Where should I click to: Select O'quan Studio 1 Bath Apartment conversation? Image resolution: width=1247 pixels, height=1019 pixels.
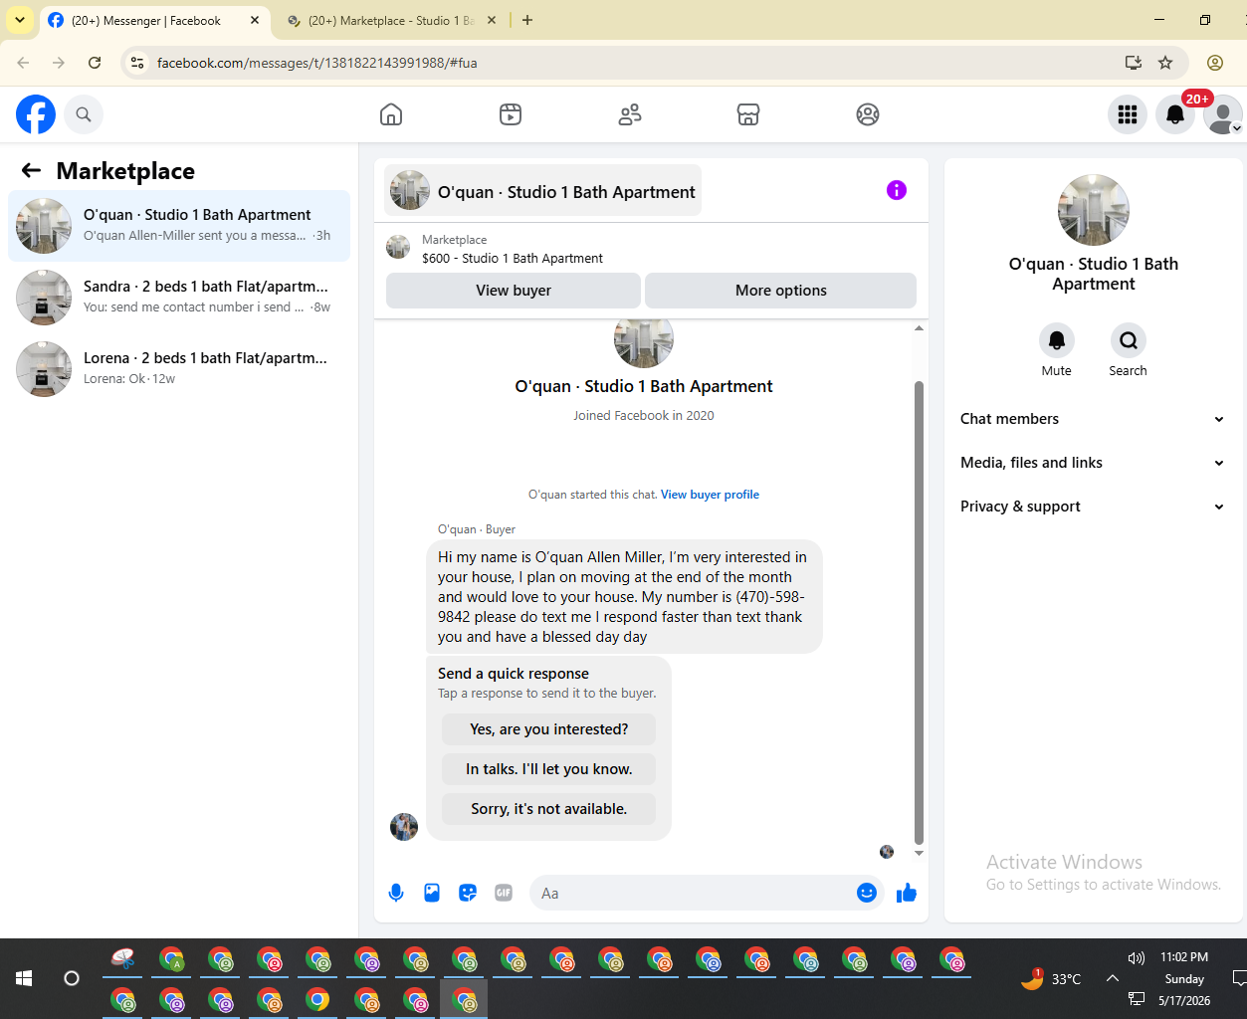click(179, 226)
